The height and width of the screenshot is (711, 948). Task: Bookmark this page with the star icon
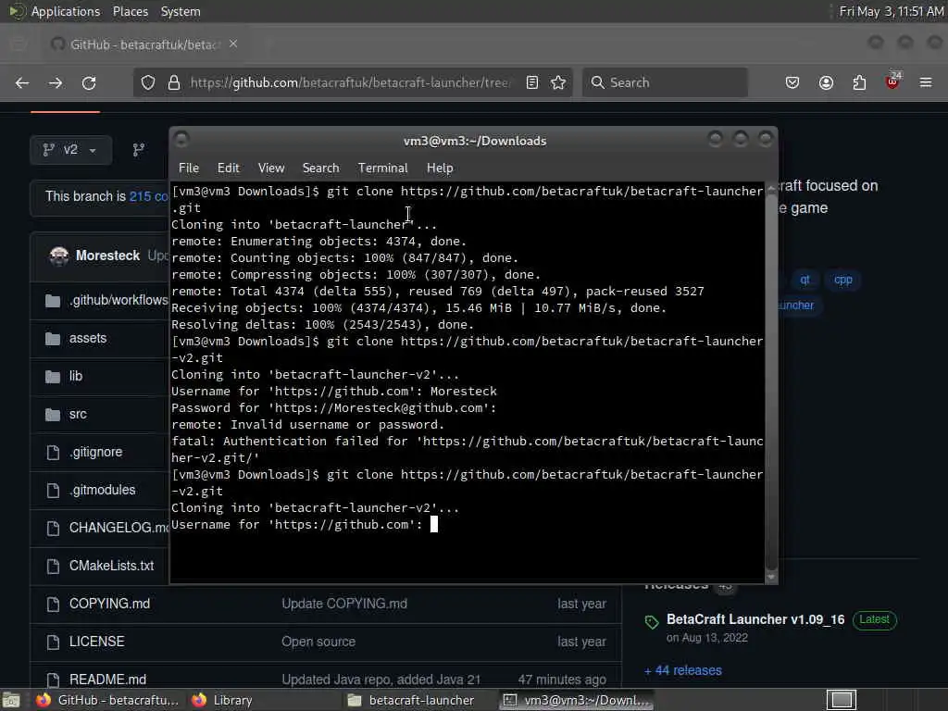click(x=558, y=82)
